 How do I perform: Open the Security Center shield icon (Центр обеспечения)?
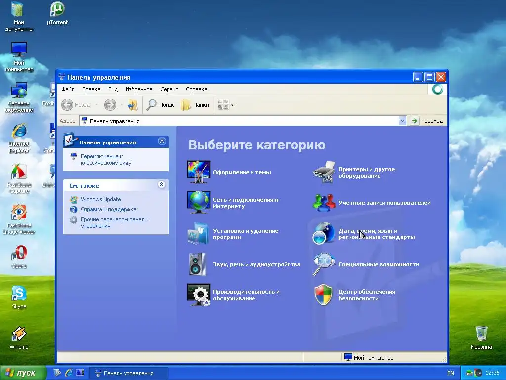(x=323, y=295)
